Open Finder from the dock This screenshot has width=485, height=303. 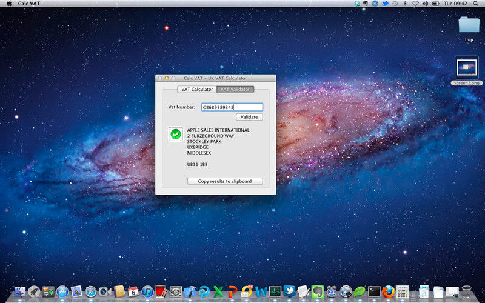[20, 291]
